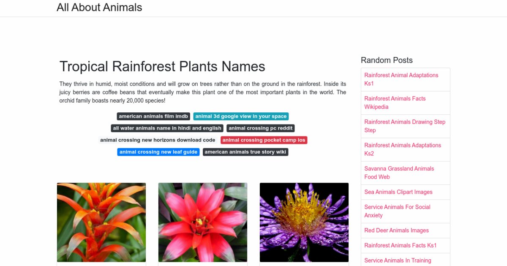The width and height of the screenshot is (507, 266).
Task: Open the american animals film imdb tag
Action: (153, 116)
